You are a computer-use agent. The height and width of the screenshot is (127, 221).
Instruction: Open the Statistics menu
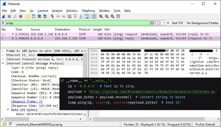[72, 11]
